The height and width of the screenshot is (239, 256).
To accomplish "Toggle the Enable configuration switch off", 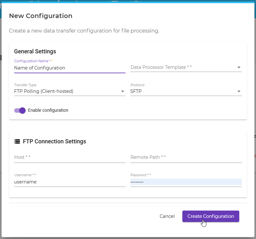I will pos(20,111).
